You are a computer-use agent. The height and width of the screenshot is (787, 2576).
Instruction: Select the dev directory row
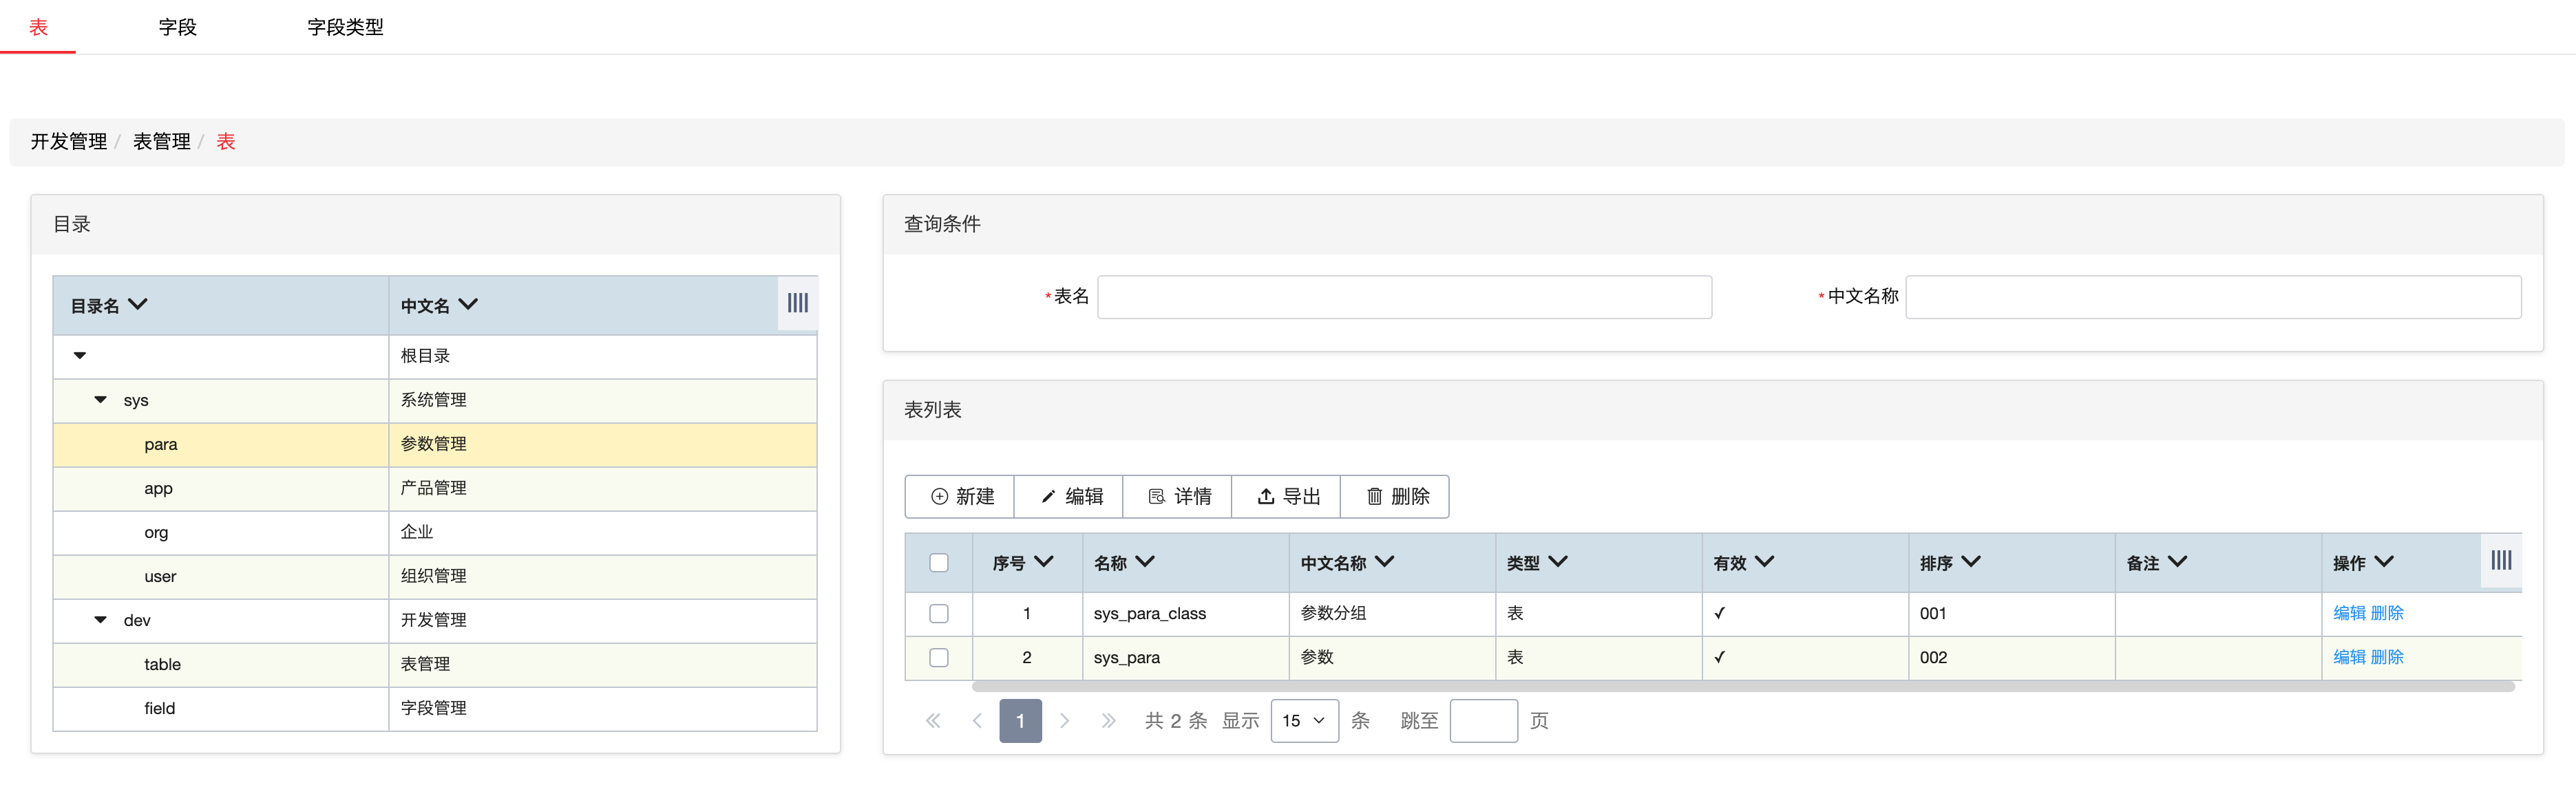click(435, 621)
